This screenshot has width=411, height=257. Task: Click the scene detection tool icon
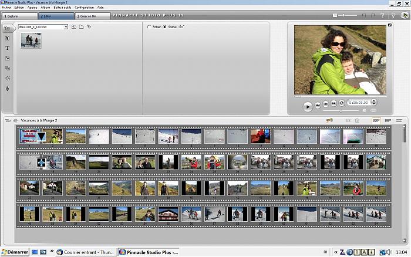(x=89, y=27)
